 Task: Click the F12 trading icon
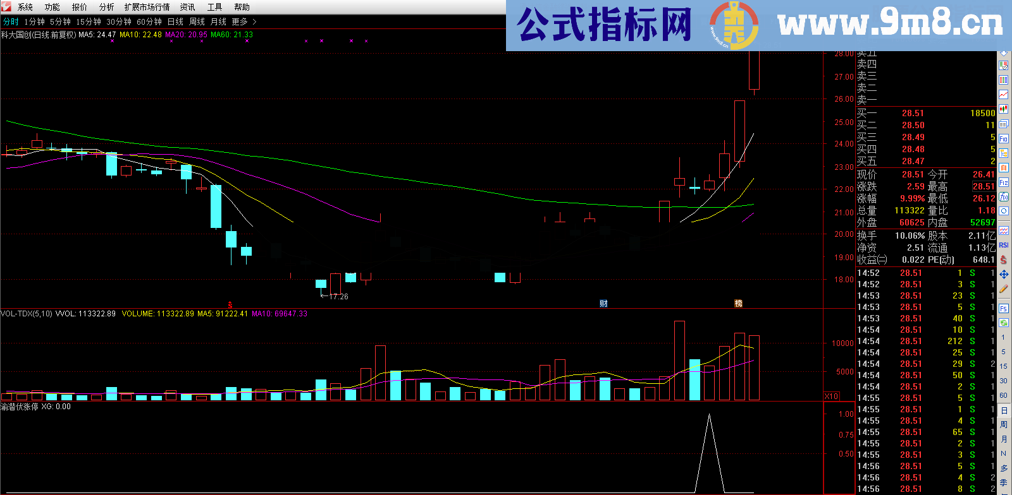tap(1004, 182)
